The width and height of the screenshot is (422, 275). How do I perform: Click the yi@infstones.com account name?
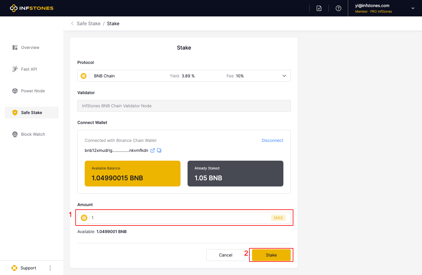(372, 6)
